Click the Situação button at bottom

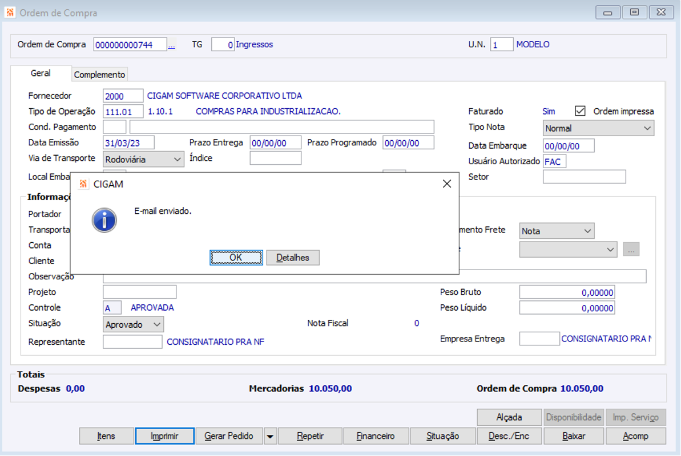pyautogui.click(x=442, y=436)
